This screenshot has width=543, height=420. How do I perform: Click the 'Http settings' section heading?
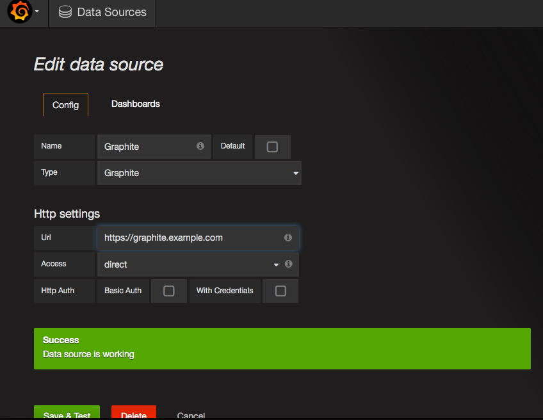67,214
